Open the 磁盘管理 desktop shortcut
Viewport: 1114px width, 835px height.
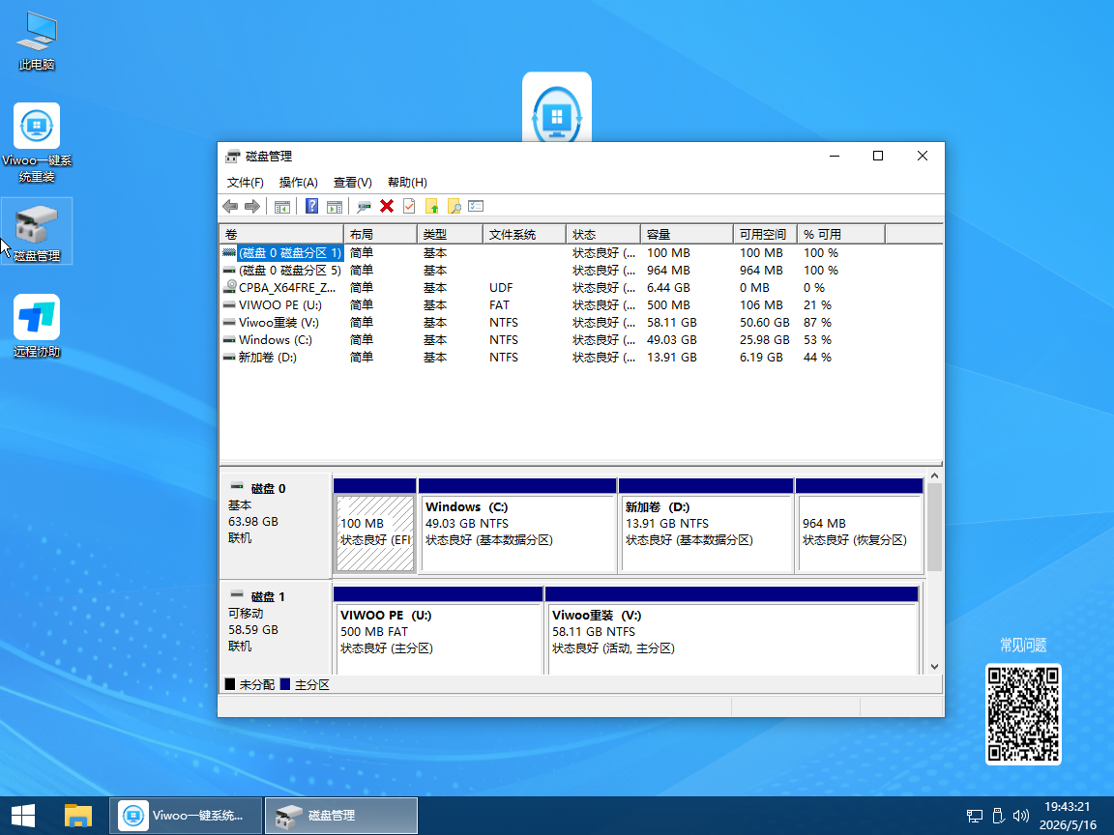click(37, 232)
